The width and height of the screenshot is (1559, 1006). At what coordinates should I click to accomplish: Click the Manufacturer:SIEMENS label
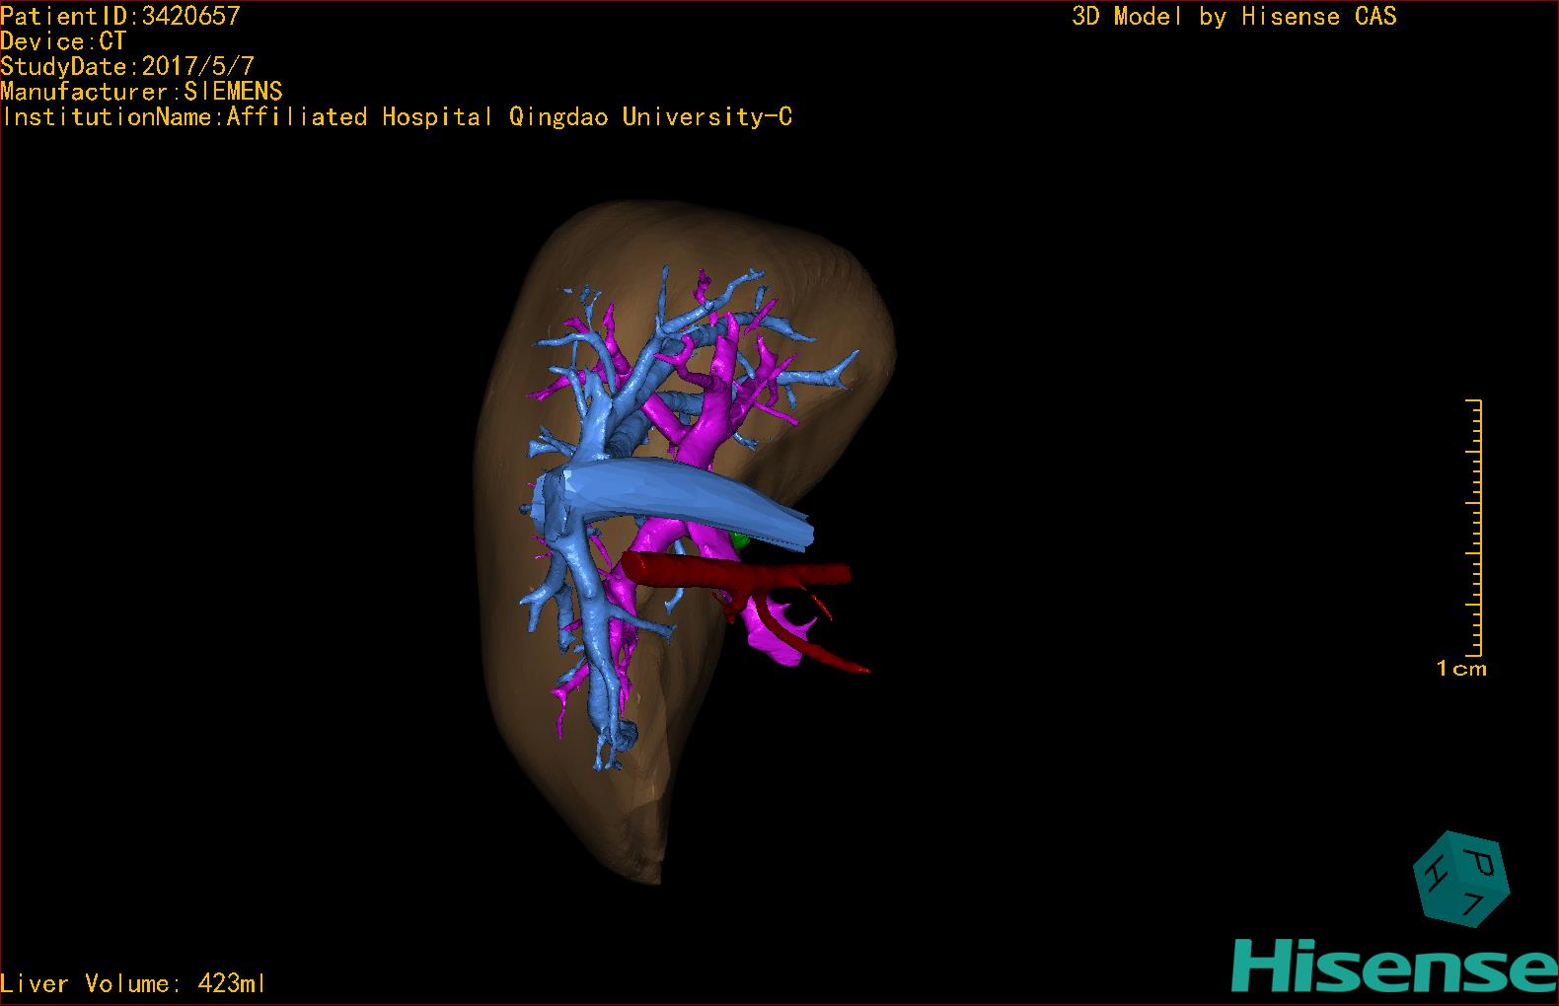point(141,92)
